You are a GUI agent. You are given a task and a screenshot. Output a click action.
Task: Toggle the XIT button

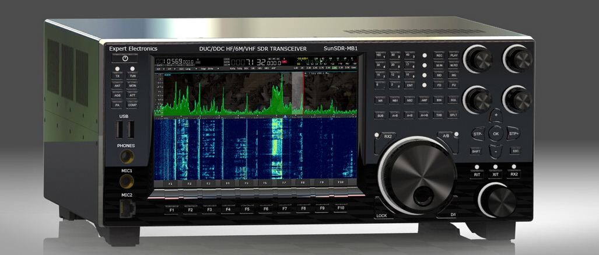coord(496,174)
